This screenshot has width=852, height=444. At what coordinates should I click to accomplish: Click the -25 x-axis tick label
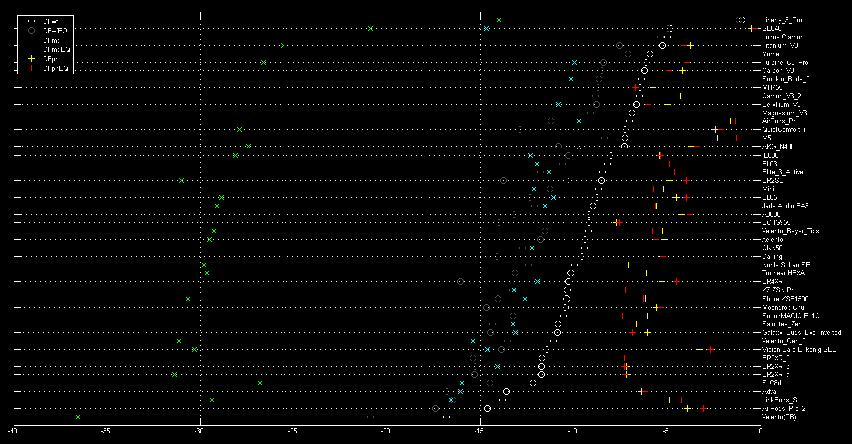pos(293,431)
